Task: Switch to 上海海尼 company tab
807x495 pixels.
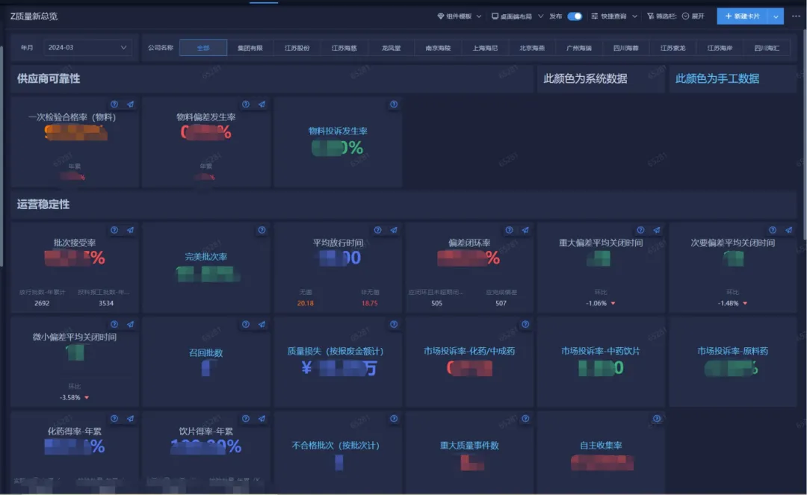Action: coord(485,48)
